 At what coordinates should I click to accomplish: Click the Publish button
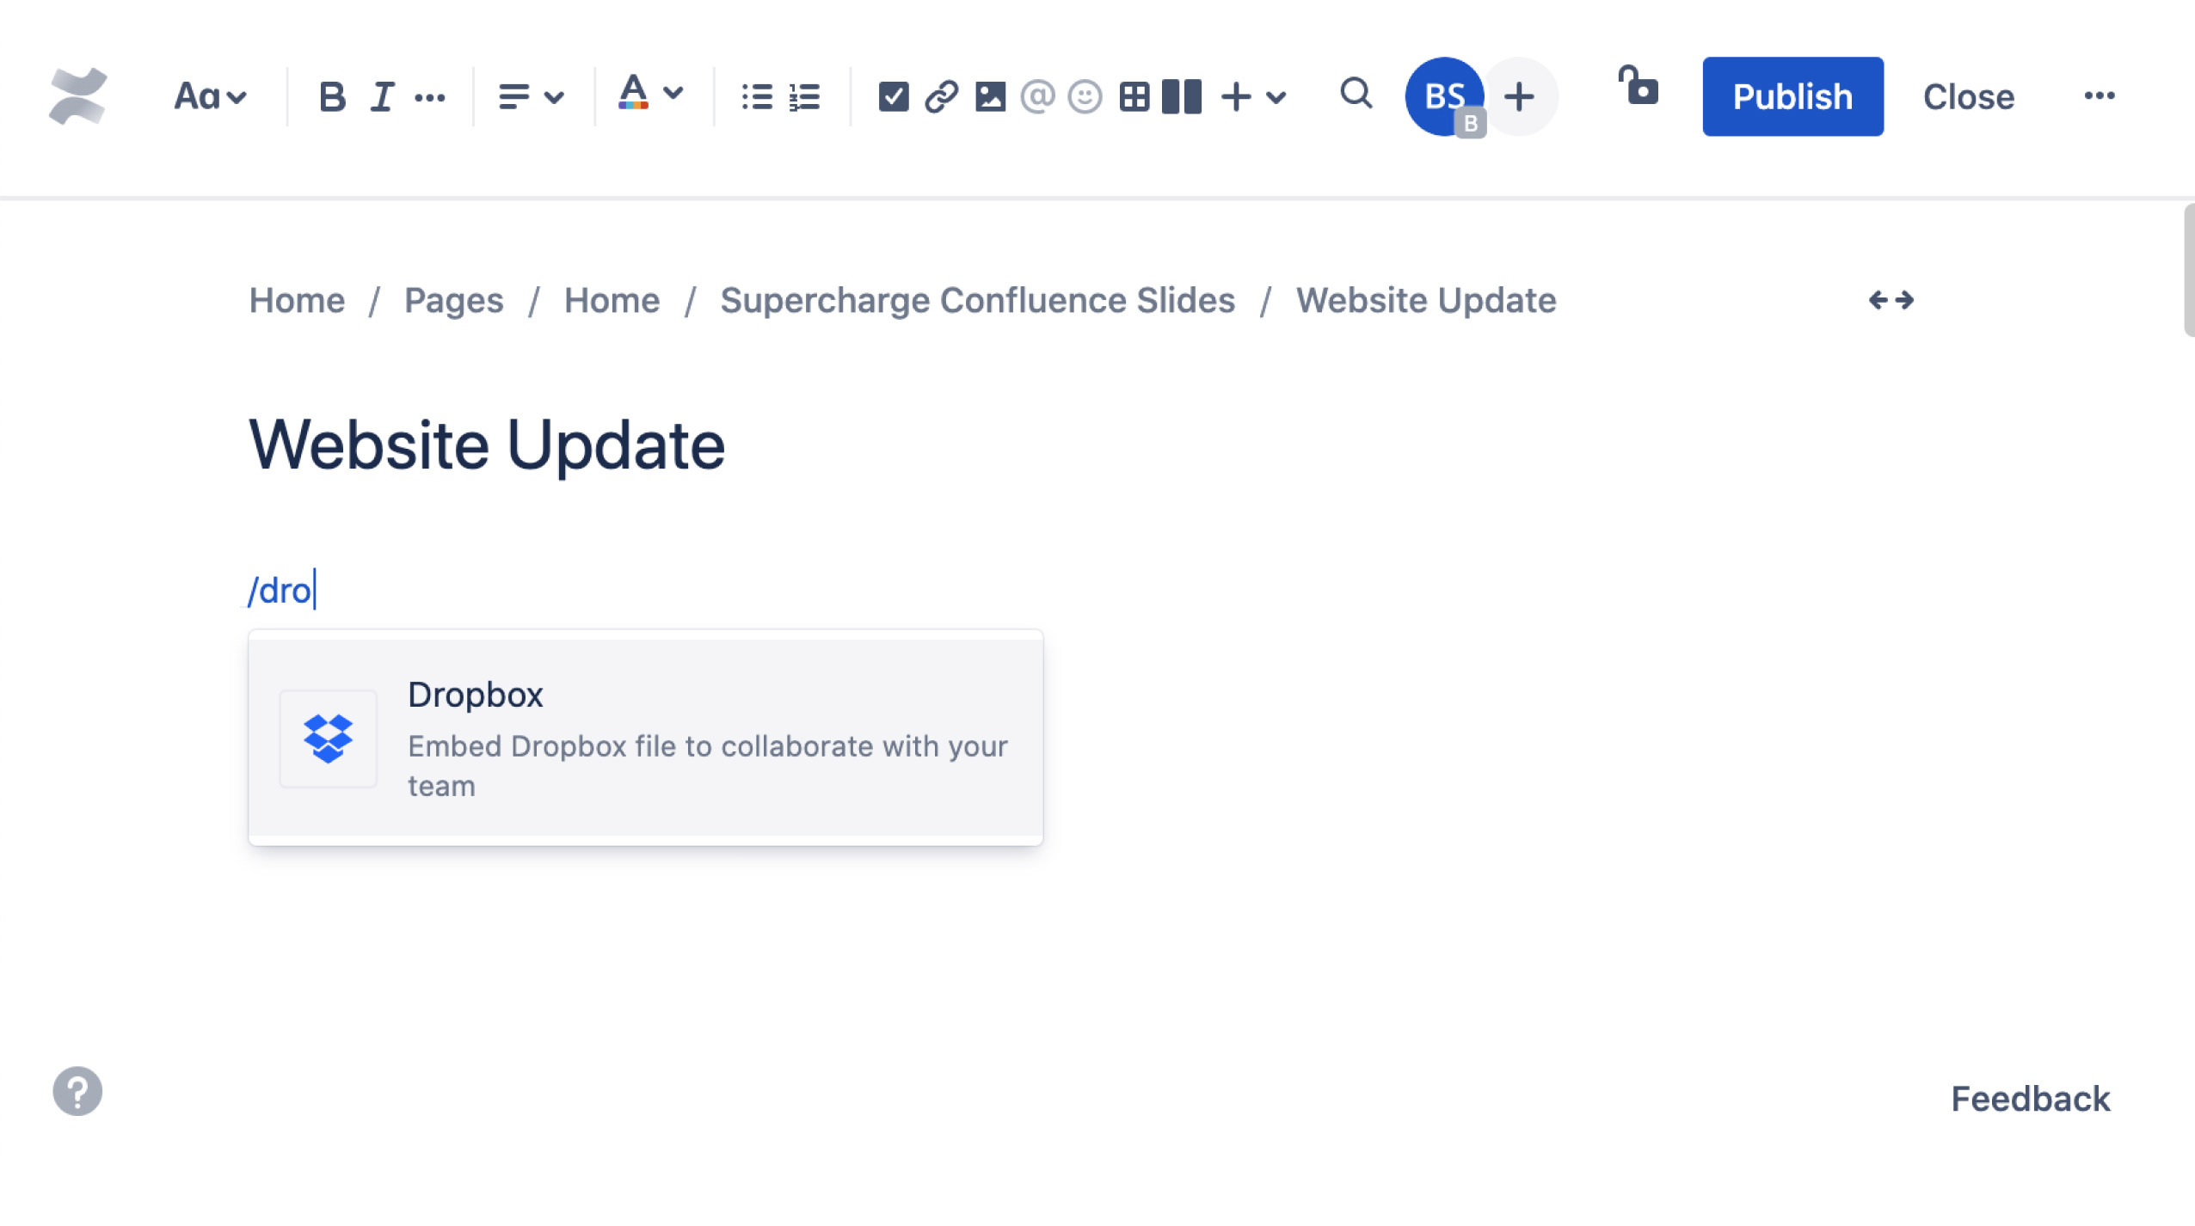click(1792, 96)
